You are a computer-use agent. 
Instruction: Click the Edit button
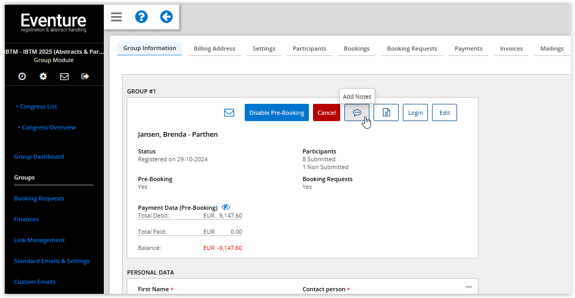click(x=445, y=113)
